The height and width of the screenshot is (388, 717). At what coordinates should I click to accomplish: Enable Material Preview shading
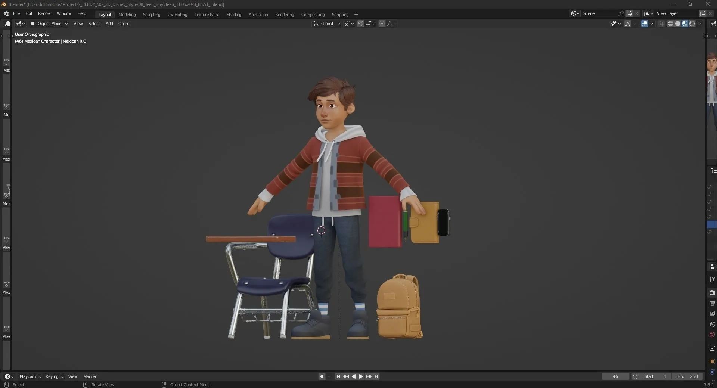pyautogui.click(x=685, y=24)
